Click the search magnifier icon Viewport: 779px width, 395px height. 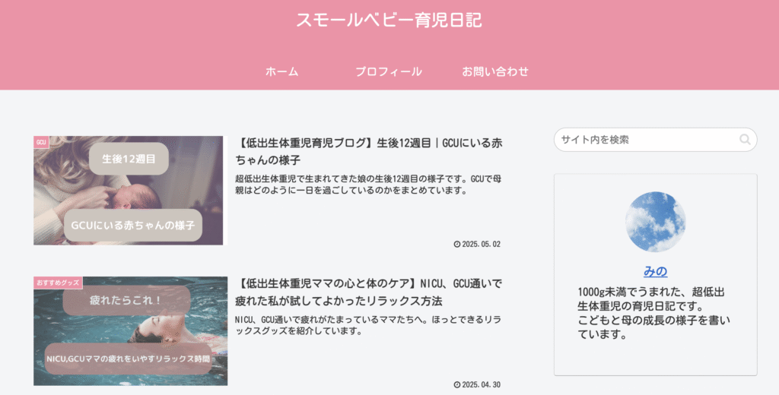click(744, 140)
